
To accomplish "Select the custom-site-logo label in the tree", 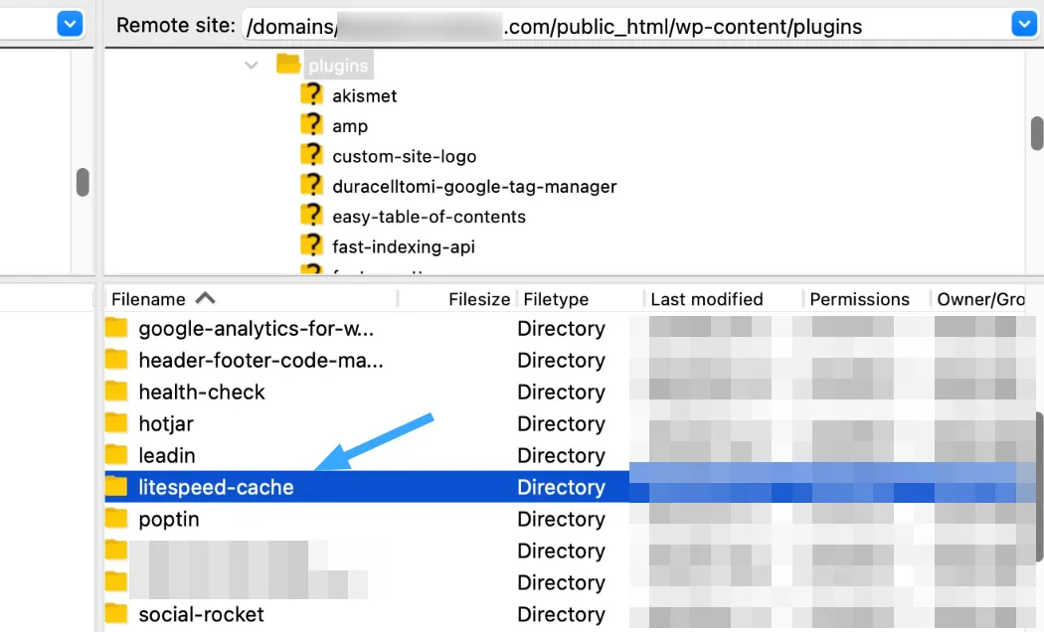I will [x=404, y=156].
